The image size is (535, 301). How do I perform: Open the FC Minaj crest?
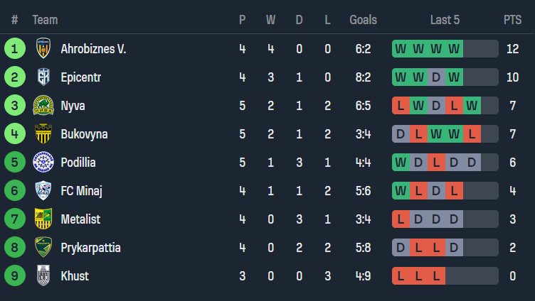[43, 190]
